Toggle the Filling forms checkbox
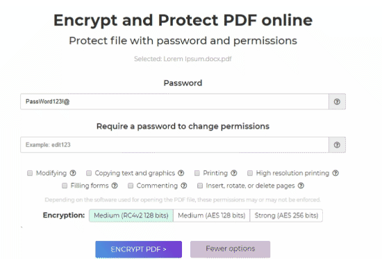The height and width of the screenshot is (259, 382). pos(65,186)
